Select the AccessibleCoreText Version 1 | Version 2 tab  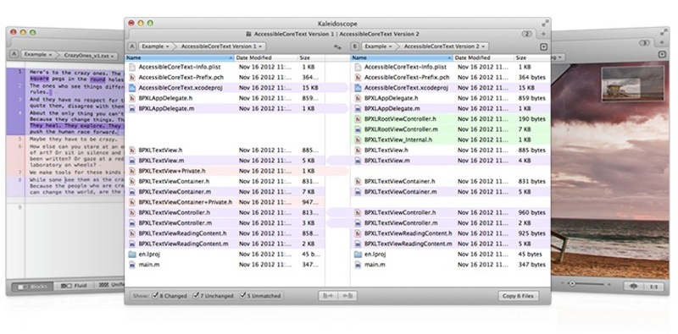[332, 34]
